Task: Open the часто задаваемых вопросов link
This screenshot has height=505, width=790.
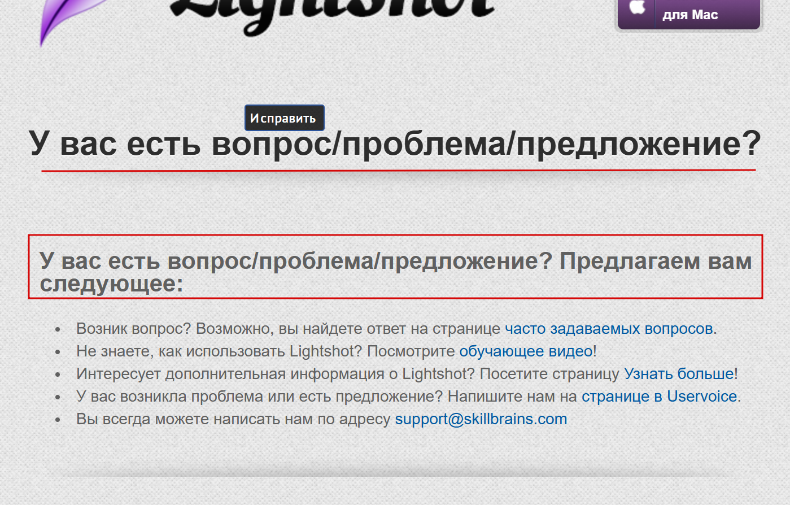Action: pyautogui.click(x=609, y=329)
